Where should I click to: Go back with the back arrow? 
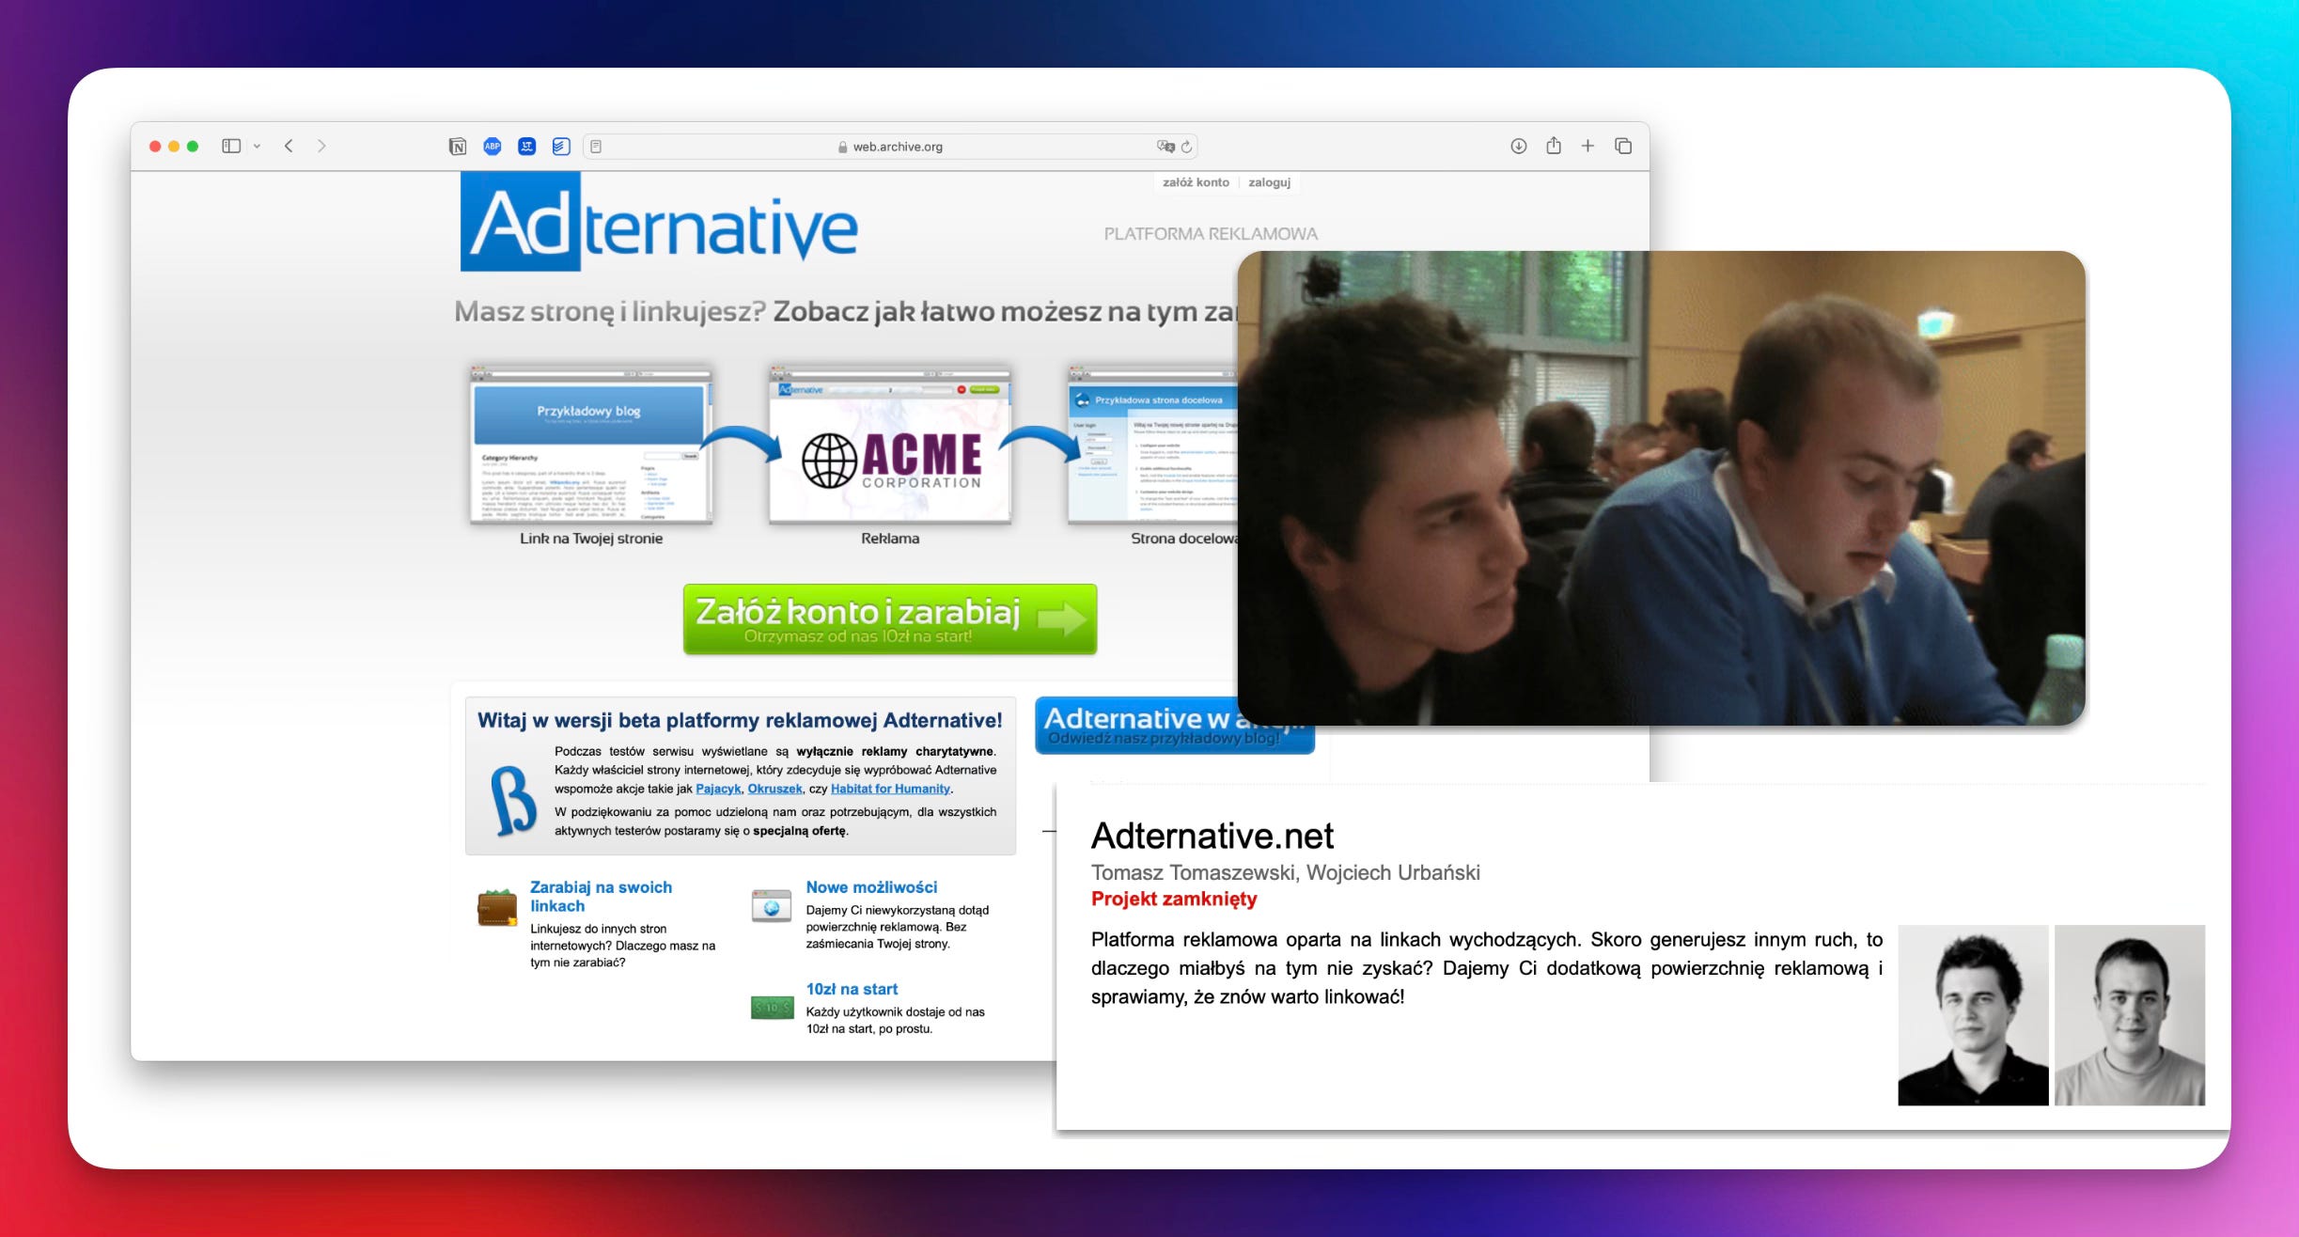pyautogui.click(x=289, y=146)
